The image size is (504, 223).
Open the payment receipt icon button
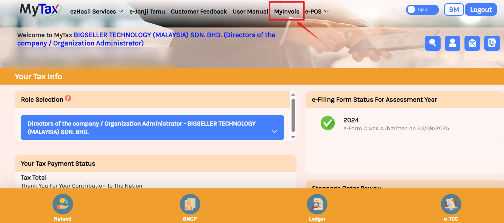(x=492, y=43)
